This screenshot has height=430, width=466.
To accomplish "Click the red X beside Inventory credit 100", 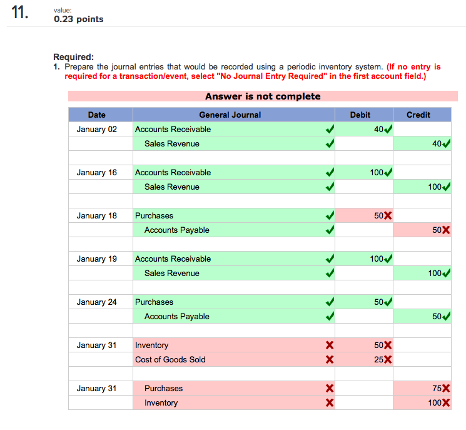I will [x=446, y=402].
